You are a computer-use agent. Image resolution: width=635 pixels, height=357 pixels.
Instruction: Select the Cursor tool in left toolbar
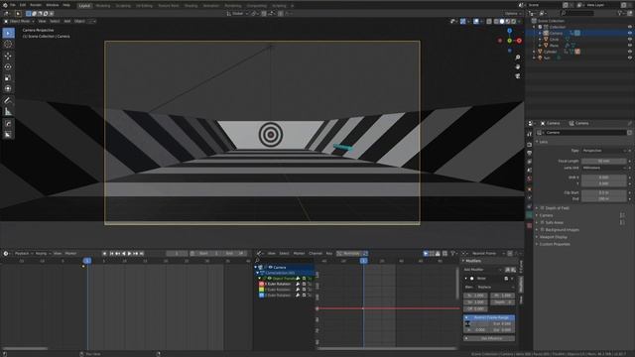click(x=8, y=44)
